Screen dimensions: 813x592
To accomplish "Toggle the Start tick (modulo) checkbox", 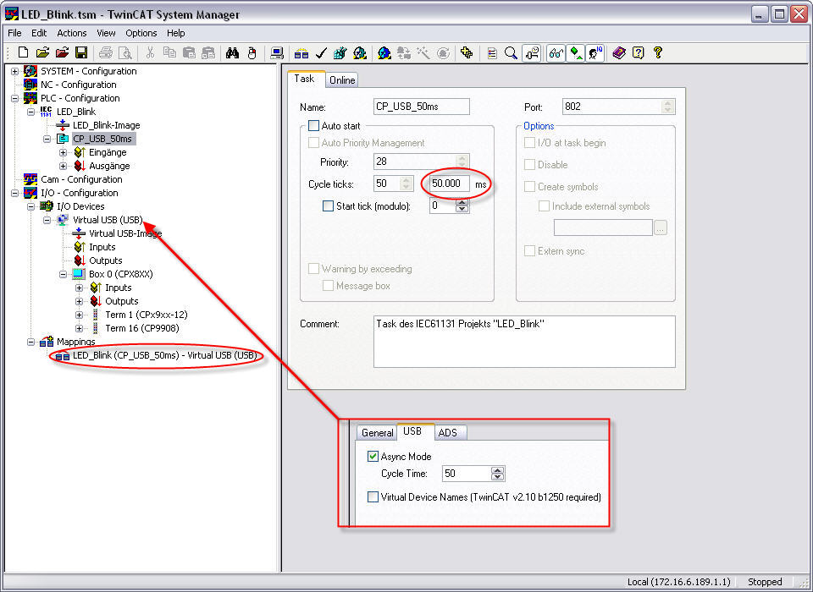I will [329, 206].
